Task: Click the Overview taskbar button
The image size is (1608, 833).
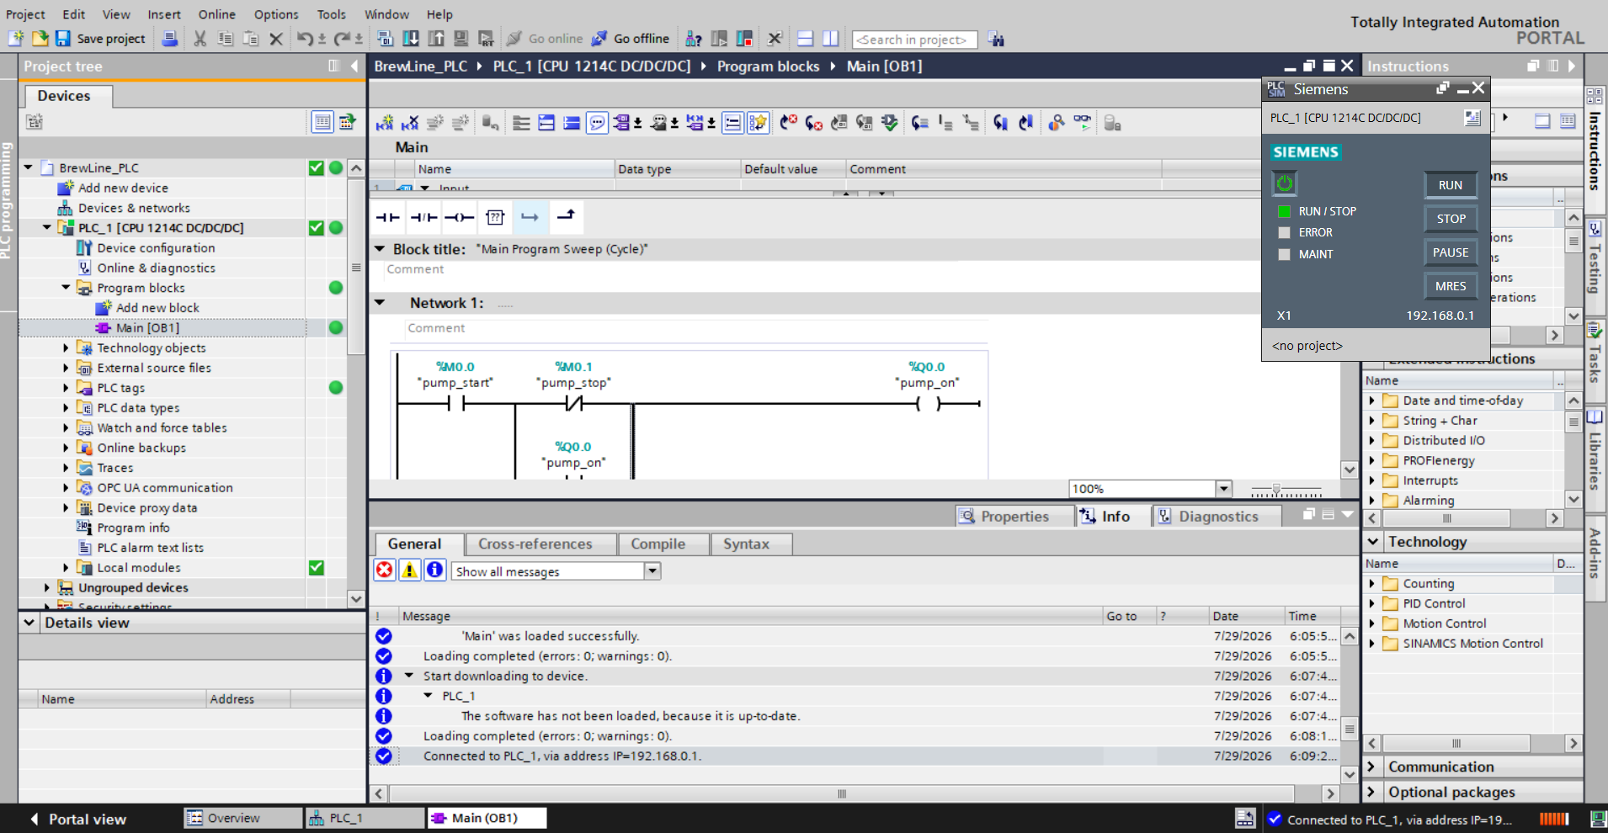Action: [242, 818]
